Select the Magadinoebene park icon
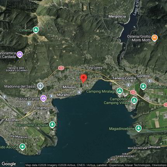 (x=139, y=128)
